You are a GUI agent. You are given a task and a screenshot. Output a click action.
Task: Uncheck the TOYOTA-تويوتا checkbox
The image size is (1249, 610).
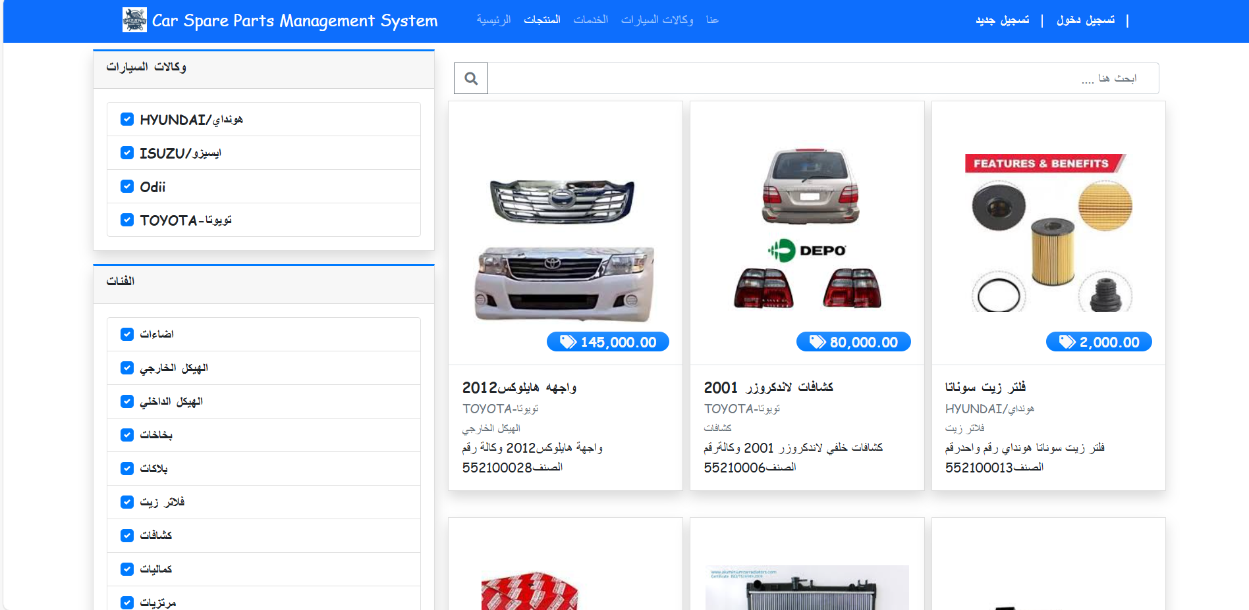(127, 220)
